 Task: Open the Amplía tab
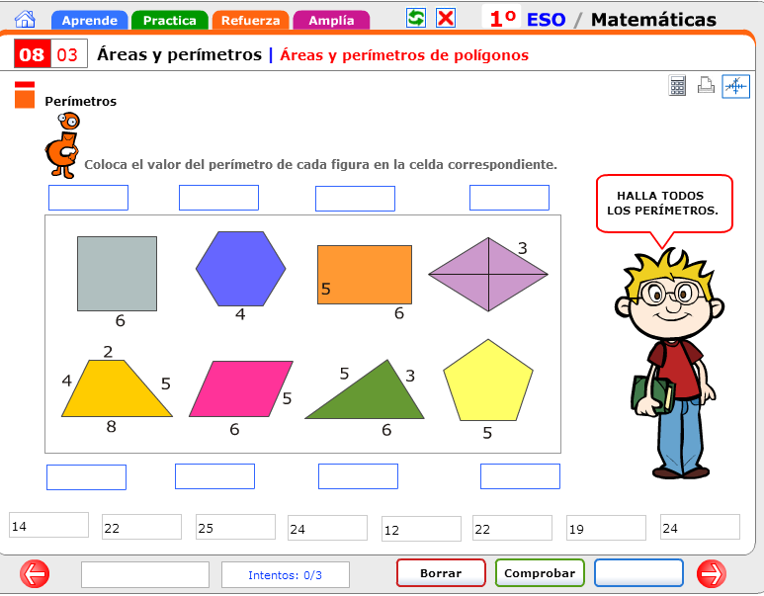[331, 21]
